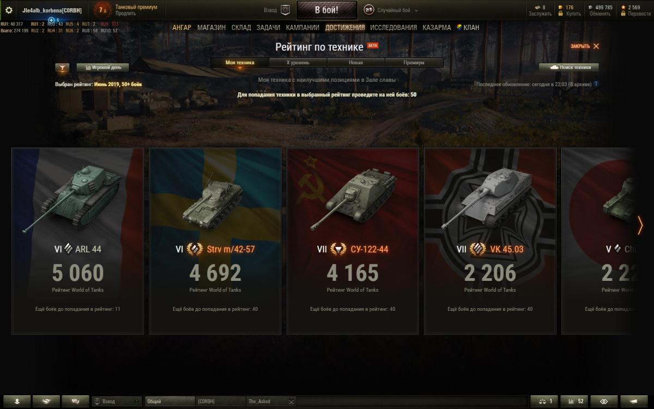654x409 pixels.
Task: Click the orange filter funnel icon
Action: pyautogui.click(x=63, y=68)
